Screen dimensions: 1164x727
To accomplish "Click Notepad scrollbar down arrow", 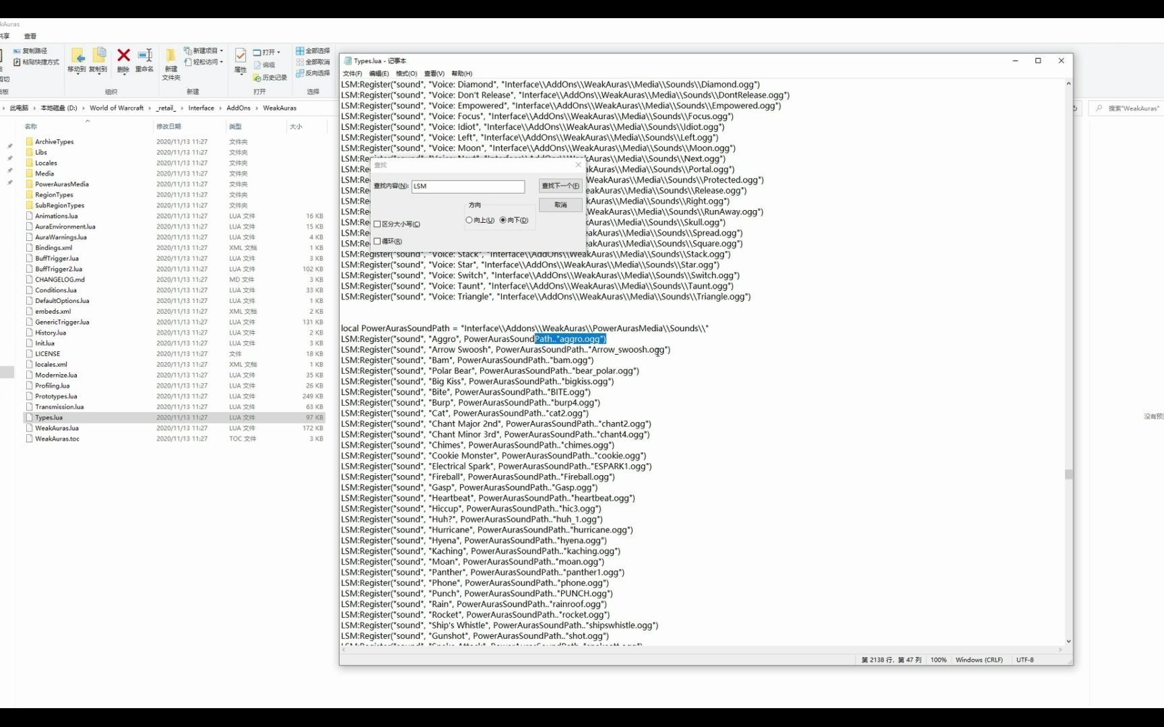I will point(1068,642).
